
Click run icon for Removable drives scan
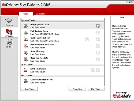(x=98, y=46)
